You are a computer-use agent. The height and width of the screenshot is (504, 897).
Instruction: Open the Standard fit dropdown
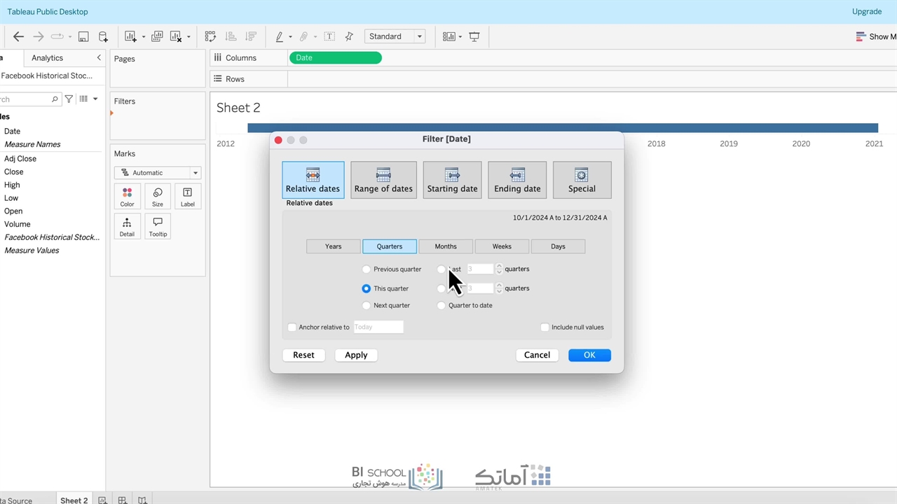[x=396, y=36]
